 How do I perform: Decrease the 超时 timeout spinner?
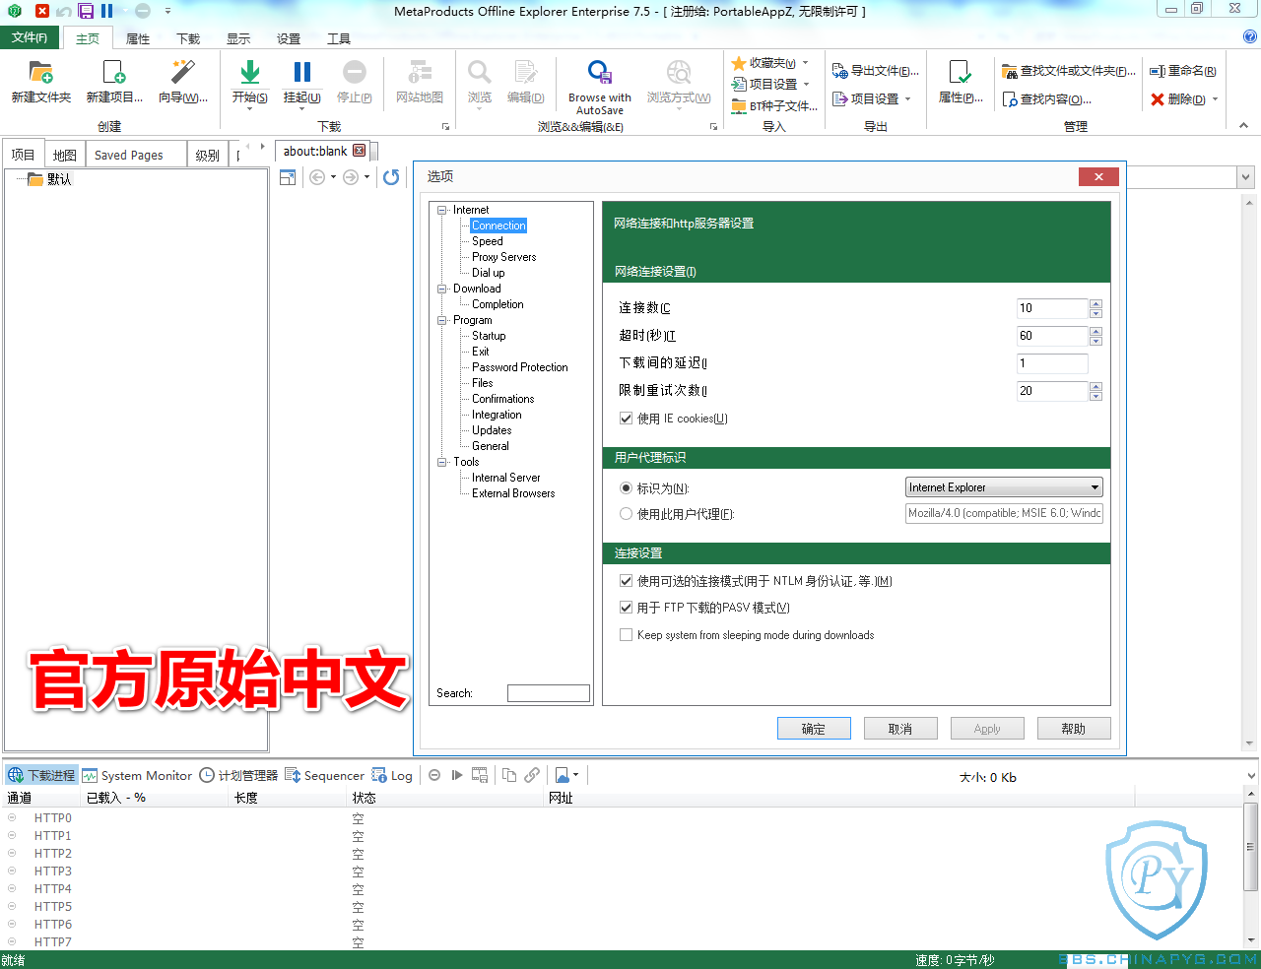1095,341
